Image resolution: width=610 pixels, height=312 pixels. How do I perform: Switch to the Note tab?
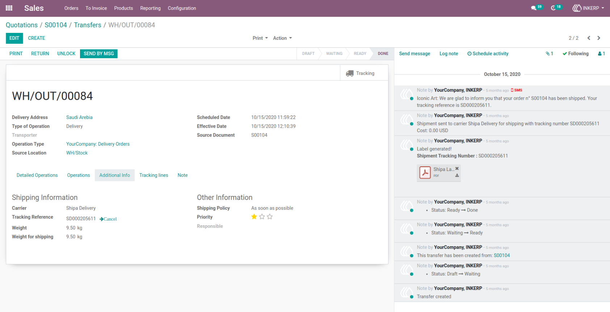pyautogui.click(x=182, y=175)
